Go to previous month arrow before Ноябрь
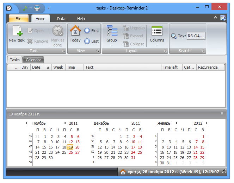Viewport: 234px width, 183px height. tap(26, 123)
